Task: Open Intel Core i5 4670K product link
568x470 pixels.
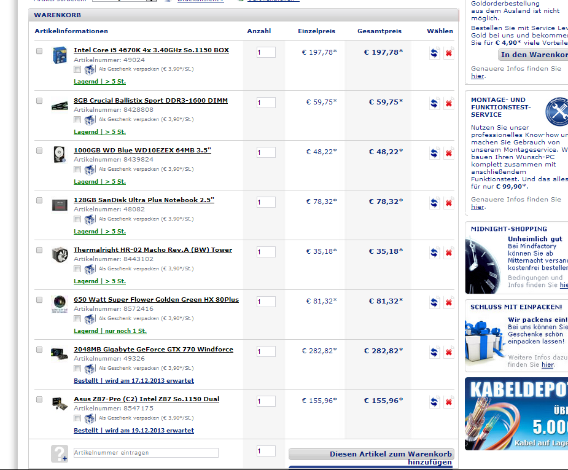Action: pos(152,50)
